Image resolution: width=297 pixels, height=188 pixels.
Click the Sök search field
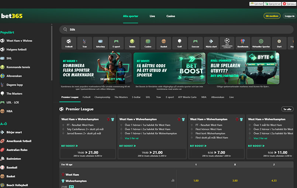[x=176, y=29]
